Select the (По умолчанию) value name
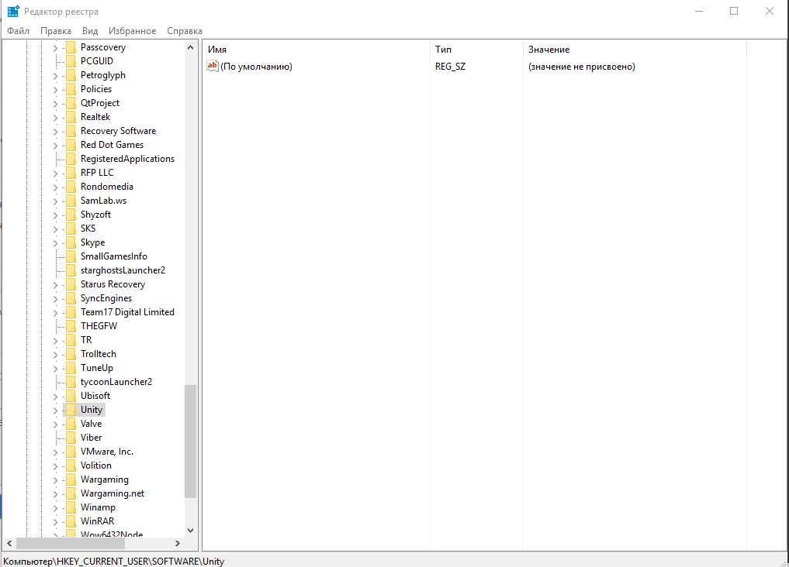 256,67
